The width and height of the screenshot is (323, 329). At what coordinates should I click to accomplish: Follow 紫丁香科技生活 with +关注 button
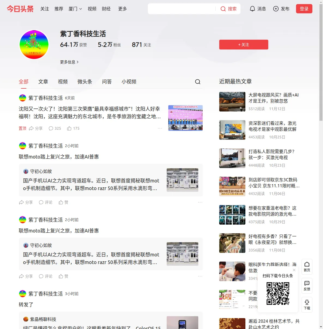(x=244, y=45)
